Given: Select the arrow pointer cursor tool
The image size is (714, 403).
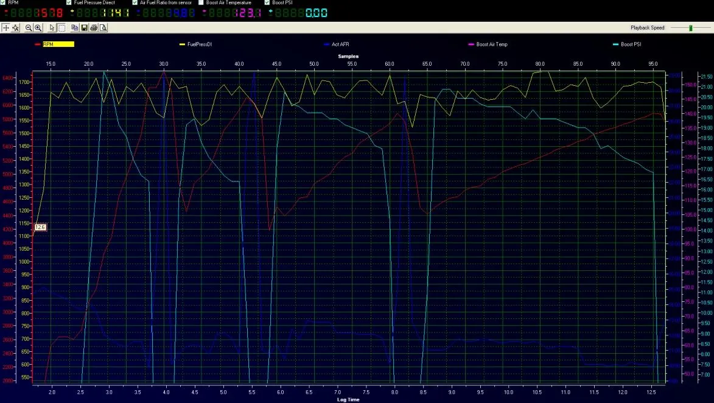Looking at the screenshot, I should [x=52, y=28].
